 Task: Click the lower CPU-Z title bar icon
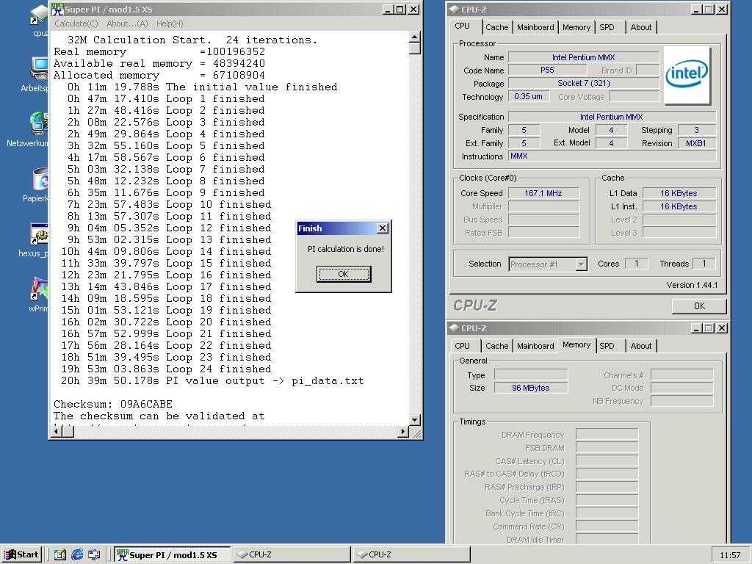click(454, 328)
